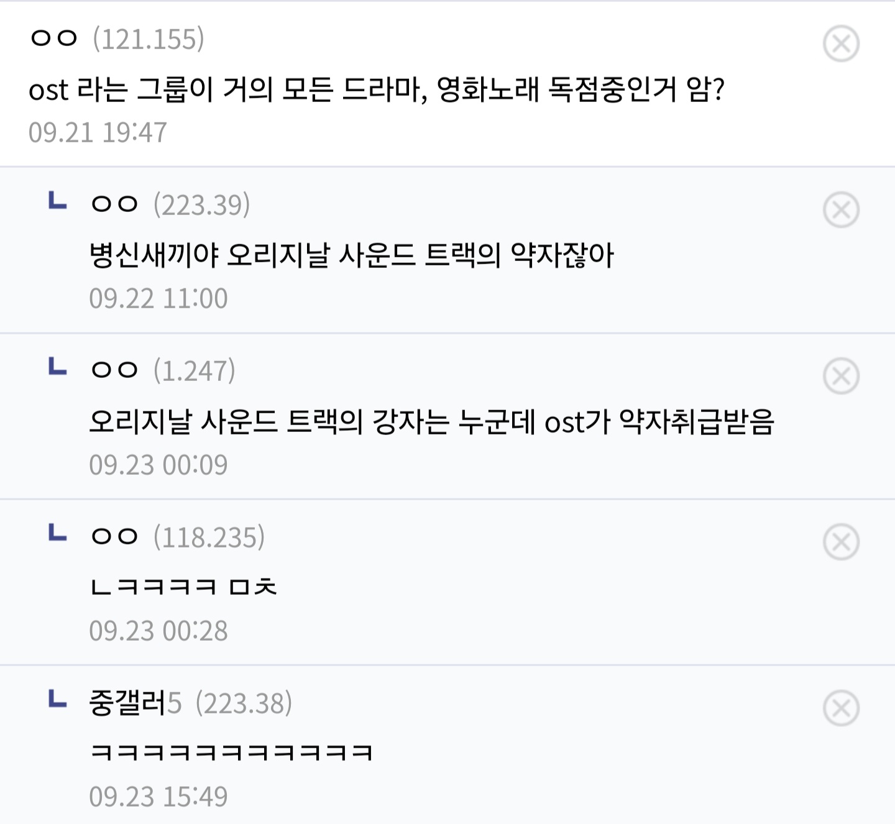This screenshot has height=824, width=895.
Task: Open the profile of nickname 중갤러5
Action: click(135, 703)
